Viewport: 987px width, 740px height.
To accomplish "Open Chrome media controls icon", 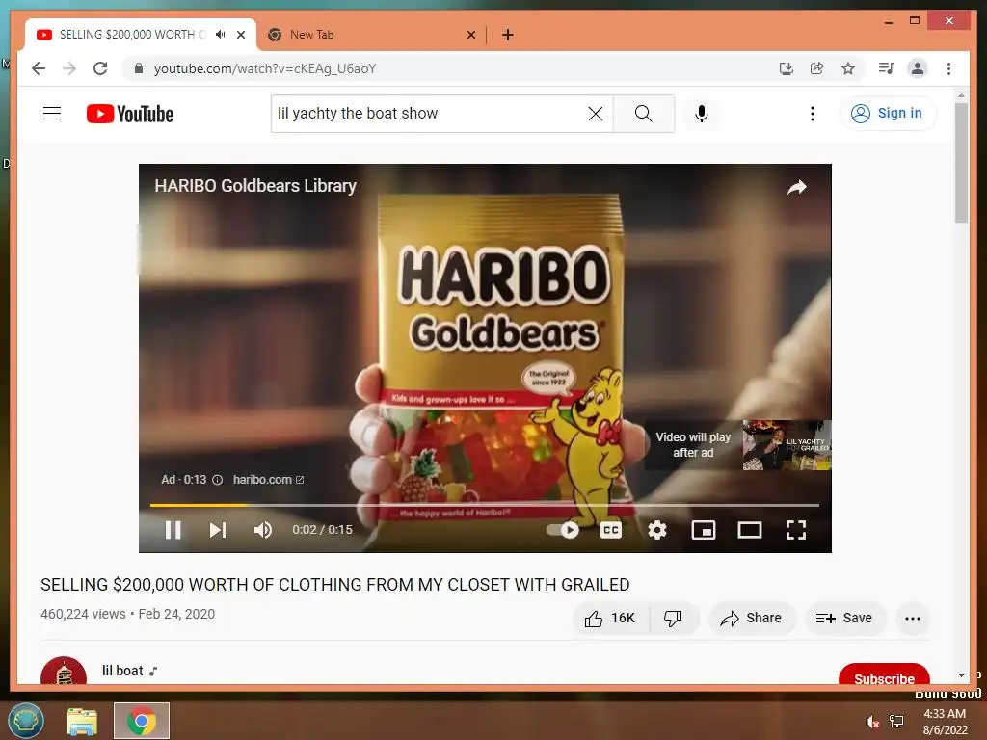I will (887, 68).
